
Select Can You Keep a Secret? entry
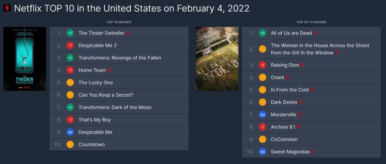click(x=119, y=95)
